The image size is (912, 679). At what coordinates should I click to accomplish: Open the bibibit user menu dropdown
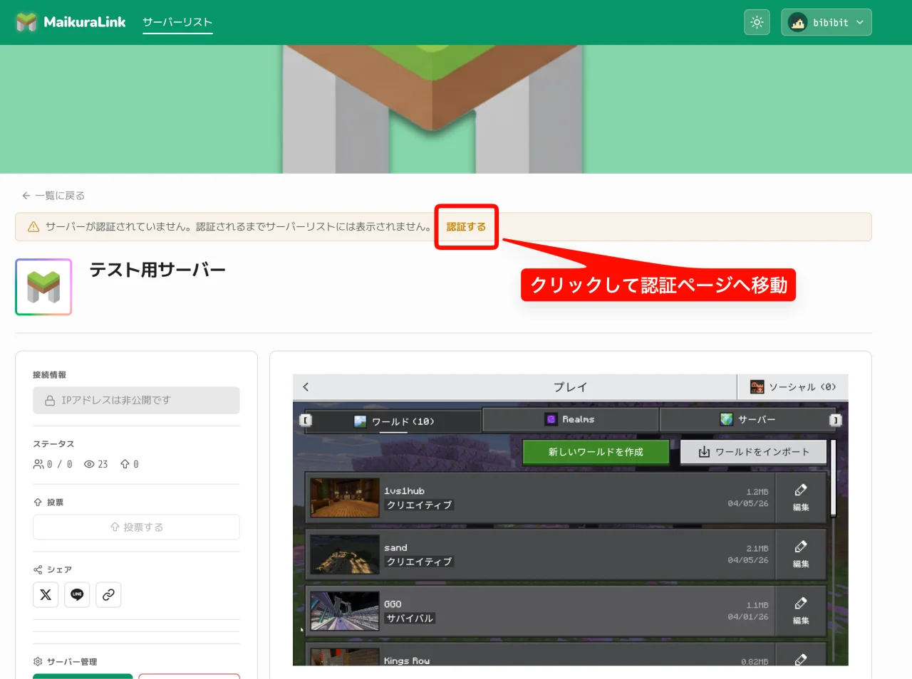tap(826, 22)
